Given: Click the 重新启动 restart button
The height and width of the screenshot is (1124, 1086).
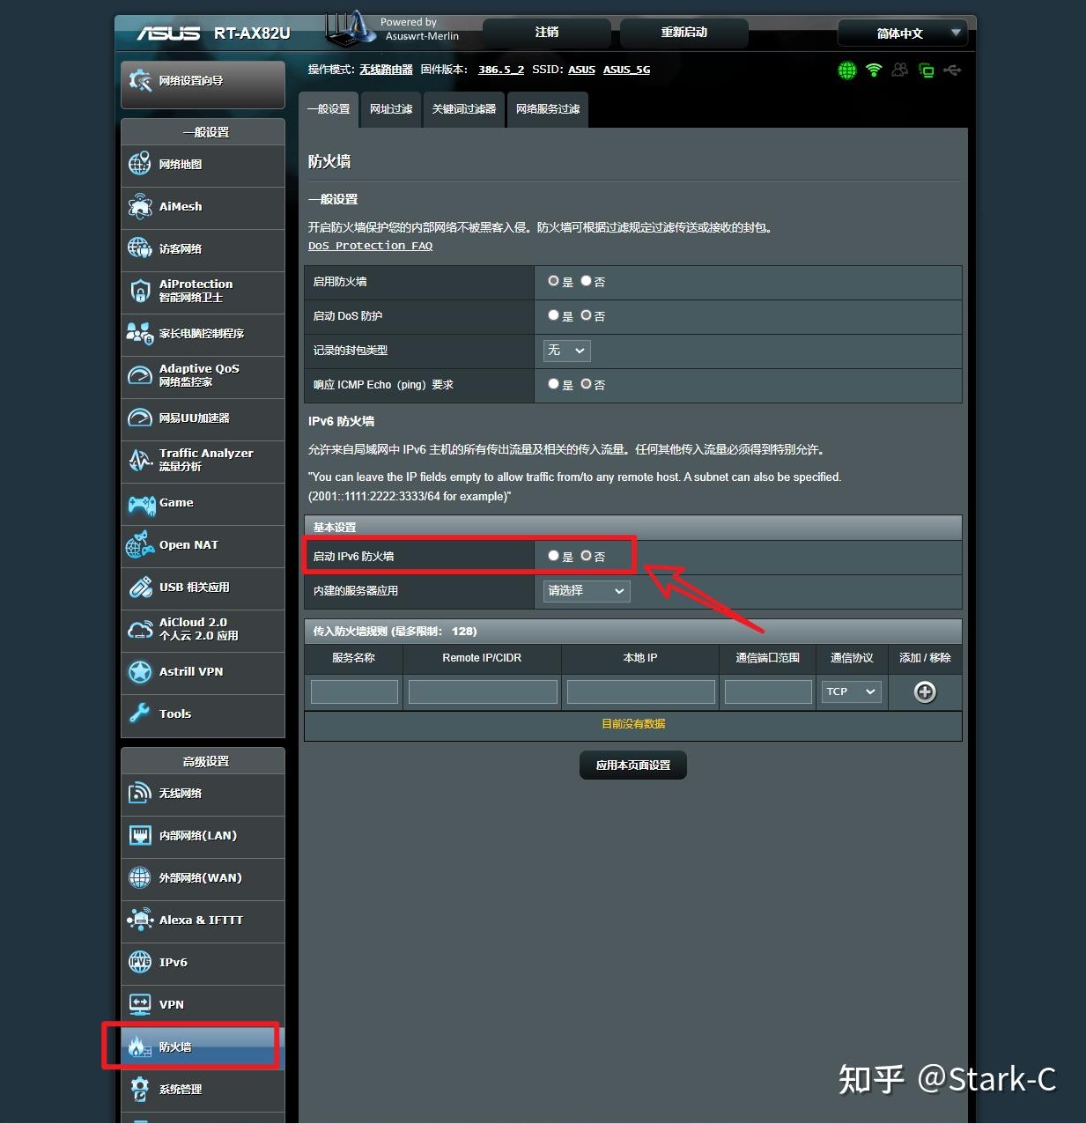Looking at the screenshot, I should 683,33.
